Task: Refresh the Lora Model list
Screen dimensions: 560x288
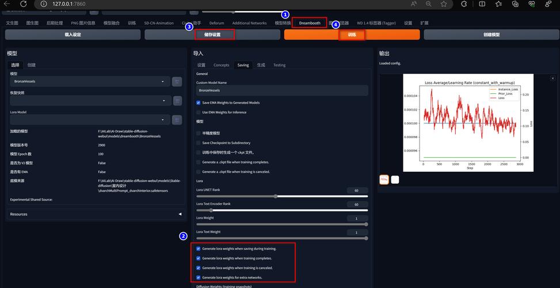Action: [177, 120]
